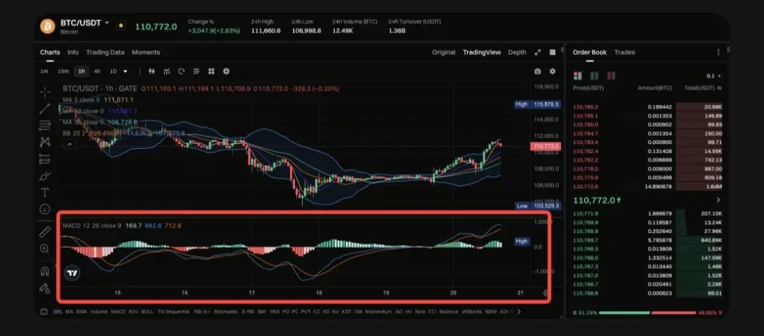Click bid price 110,771.9 in order book
Screen dimensions: 764x336
click(x=586, y=213)
